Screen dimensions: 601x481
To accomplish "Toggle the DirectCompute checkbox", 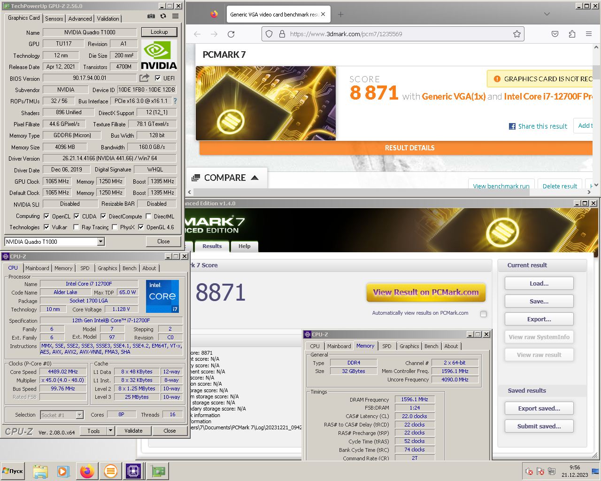I will click(103, 217).
